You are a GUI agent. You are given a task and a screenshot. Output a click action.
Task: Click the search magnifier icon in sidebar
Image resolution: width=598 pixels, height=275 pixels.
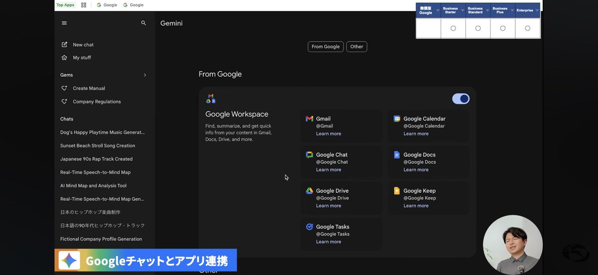pyautogui.click(x=144, y=23)
